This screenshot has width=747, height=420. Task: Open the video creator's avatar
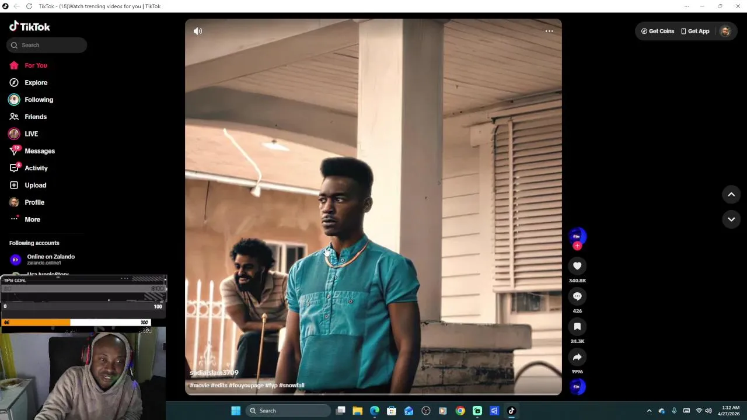(577, 236)
